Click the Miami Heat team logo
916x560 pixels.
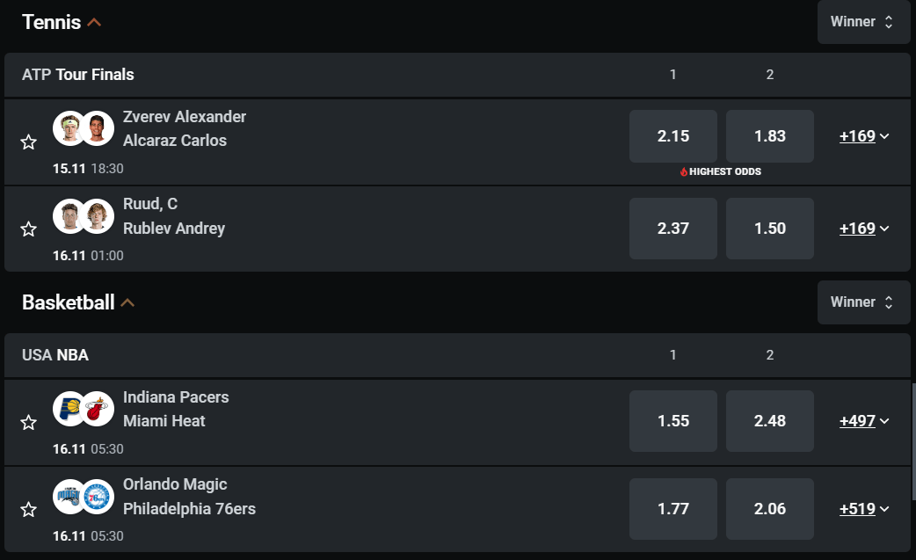click(x=98, y=409)
